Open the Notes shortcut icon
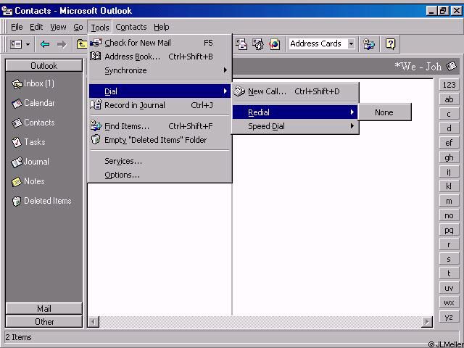The width and height of the screenshot is (464, 348). pyautogui.click(x=17, y=181)
